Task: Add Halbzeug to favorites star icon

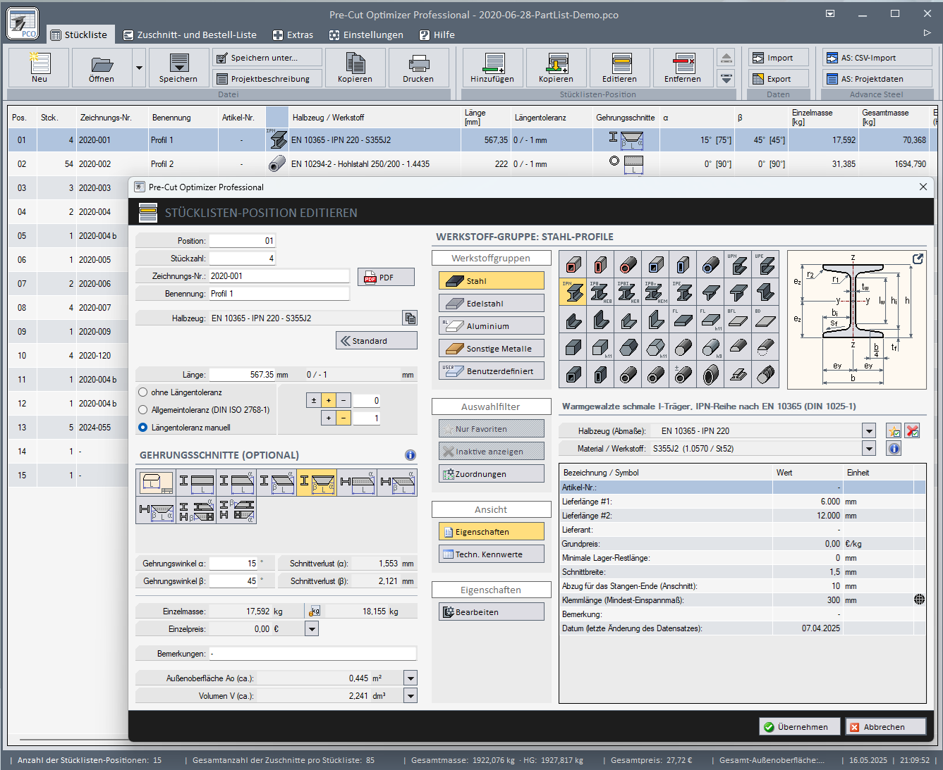Action: pos(894,430)
